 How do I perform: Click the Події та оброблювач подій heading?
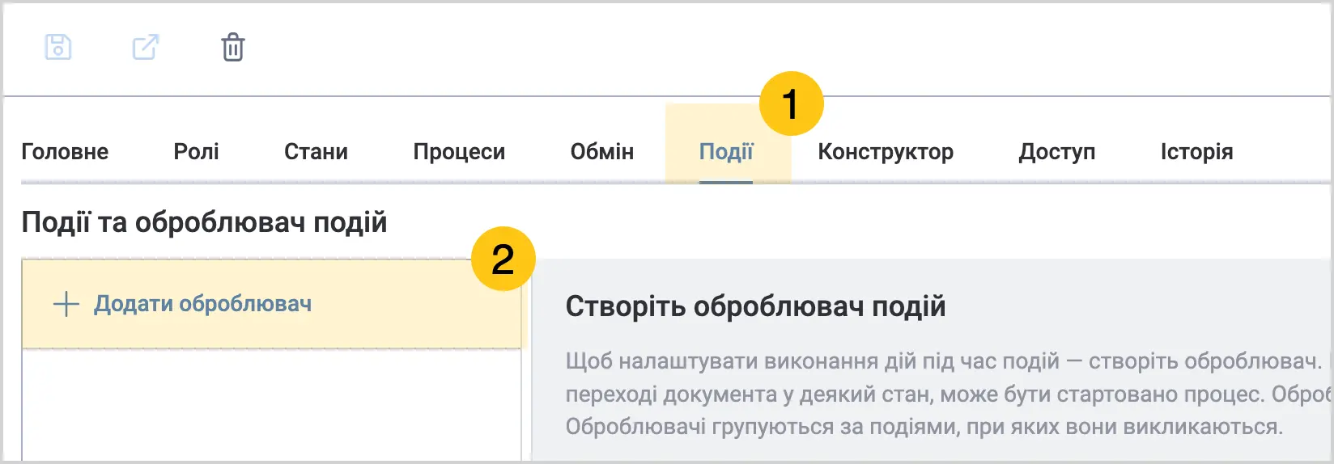(x=204, y=222)
